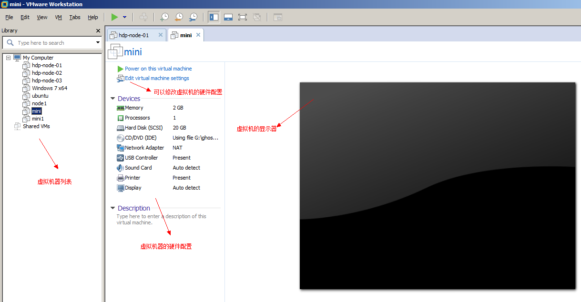Select the mini1 virtual machine
Viewport: 581px width, 302px height.
click(x=38, y=119)
